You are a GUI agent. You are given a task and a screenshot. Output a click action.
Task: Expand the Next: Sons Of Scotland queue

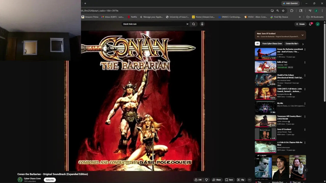coord(303,35)
